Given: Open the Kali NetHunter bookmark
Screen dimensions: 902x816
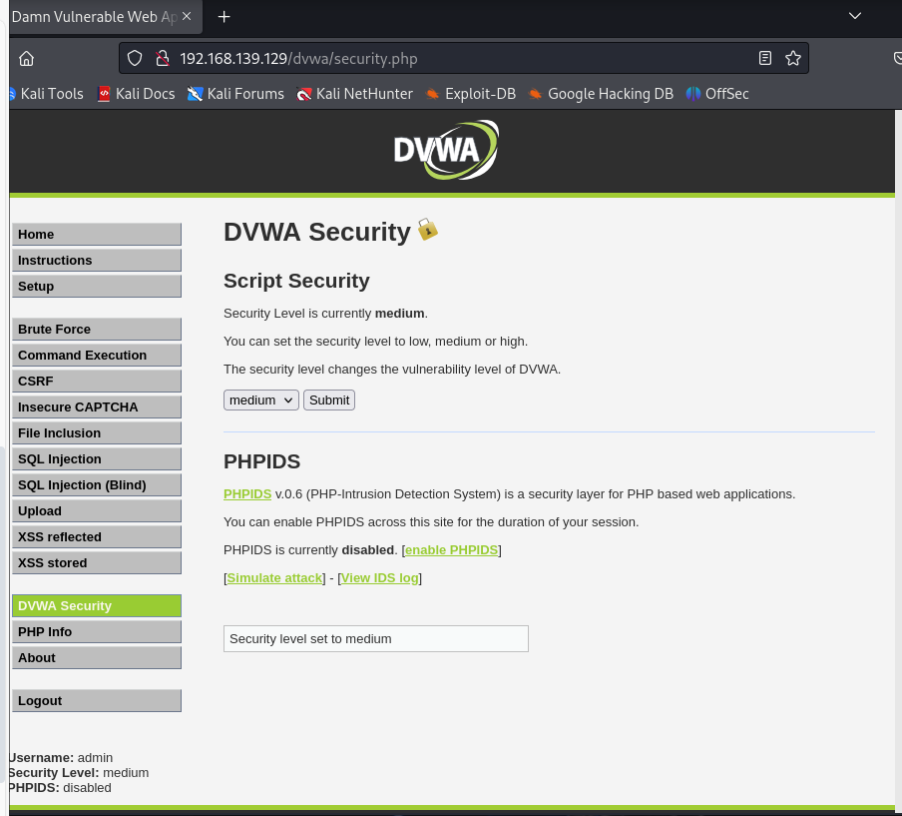Looking at the screenshot, I should click(x=355, y=93).
